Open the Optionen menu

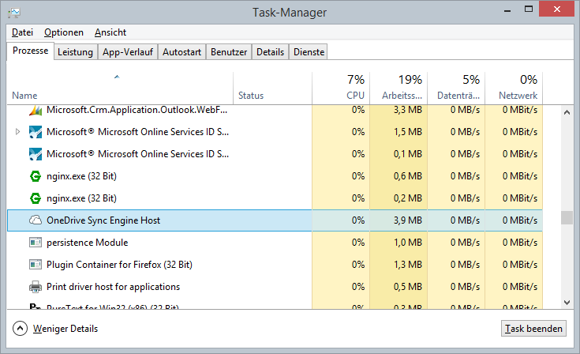click(64, 32)
